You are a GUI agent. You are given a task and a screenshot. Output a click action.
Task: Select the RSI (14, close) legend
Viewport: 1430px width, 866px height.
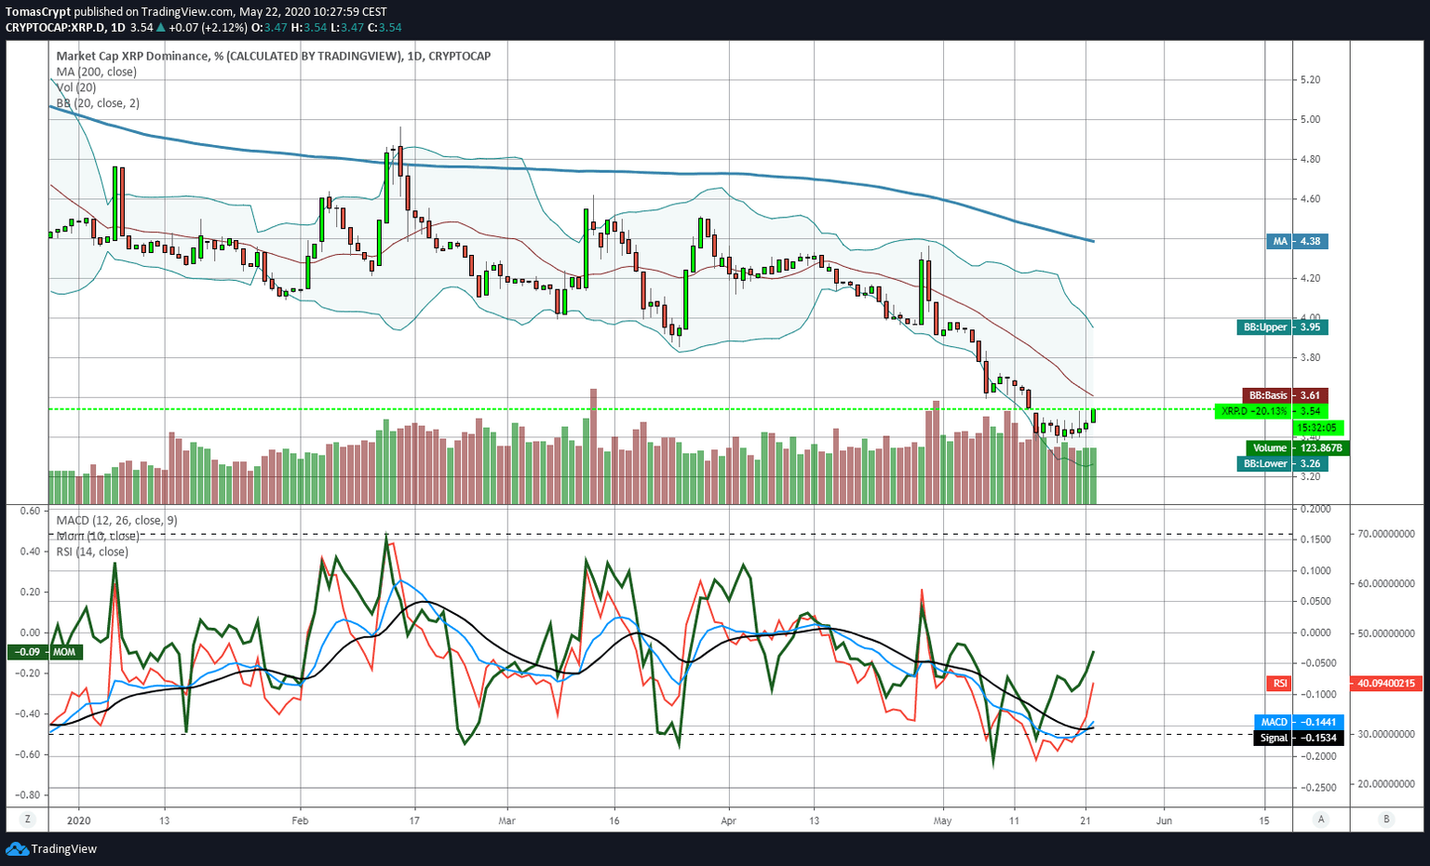(92, 552)
